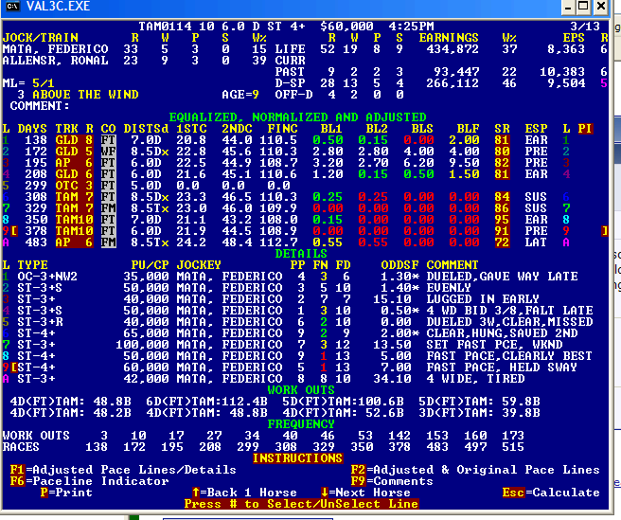The height and width of the screenshot is (520, 621).
Task: Click the comment DUELED,GAVE WAY LATE
Action: point(502,277)
